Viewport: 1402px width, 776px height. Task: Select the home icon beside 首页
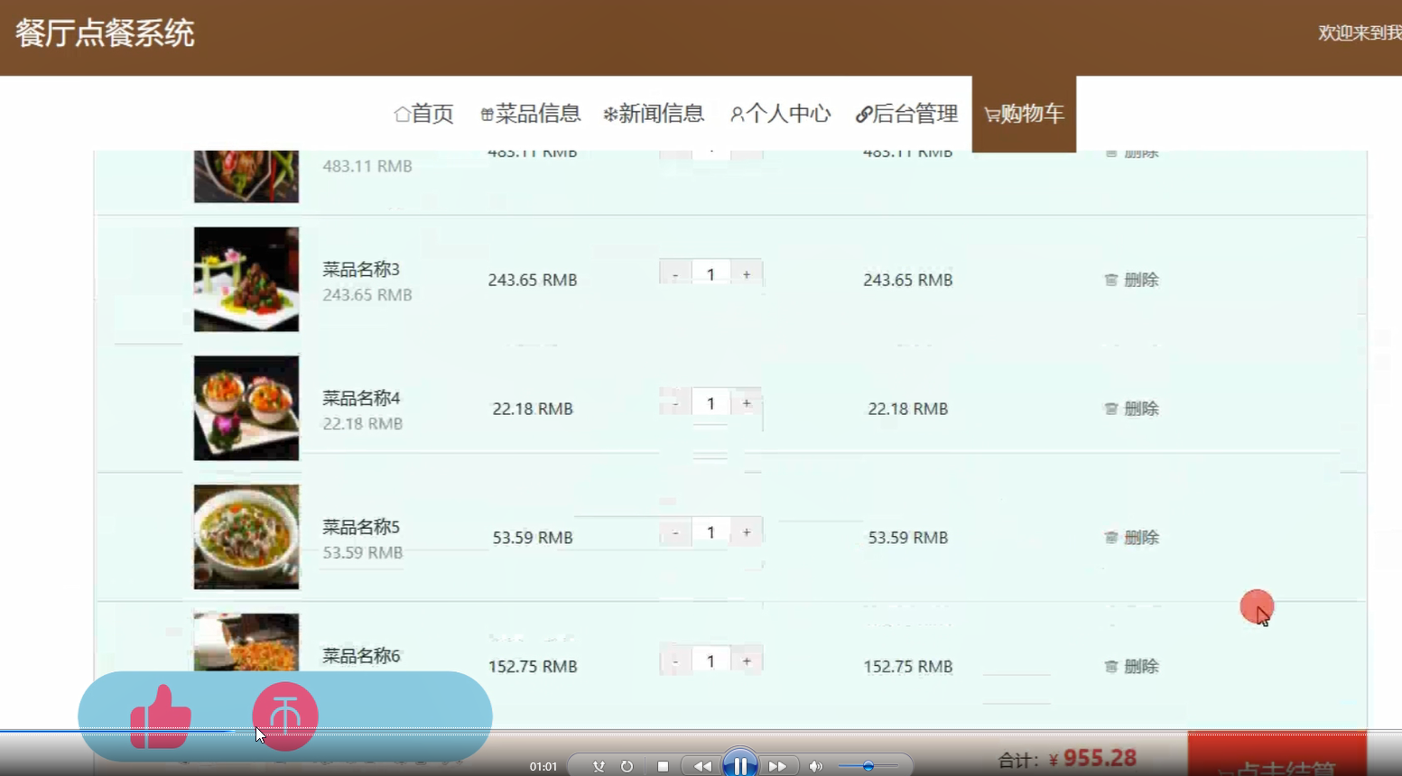tap(401, 114)
